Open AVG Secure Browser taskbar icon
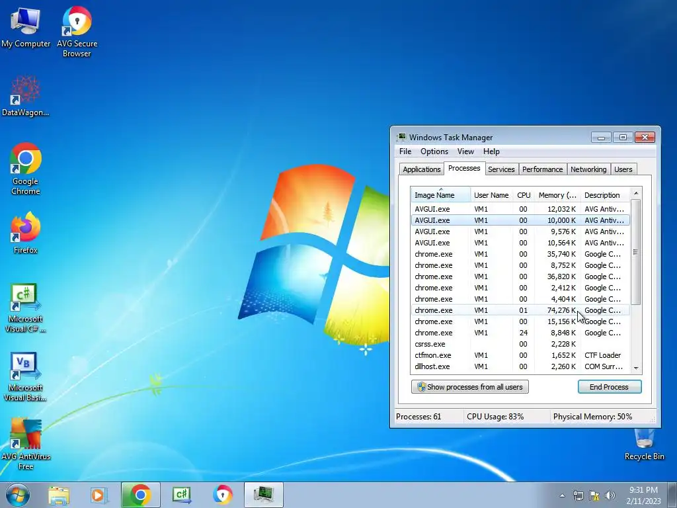The height and width of the screenshot is (508, 677). click(x=223, y=495)
